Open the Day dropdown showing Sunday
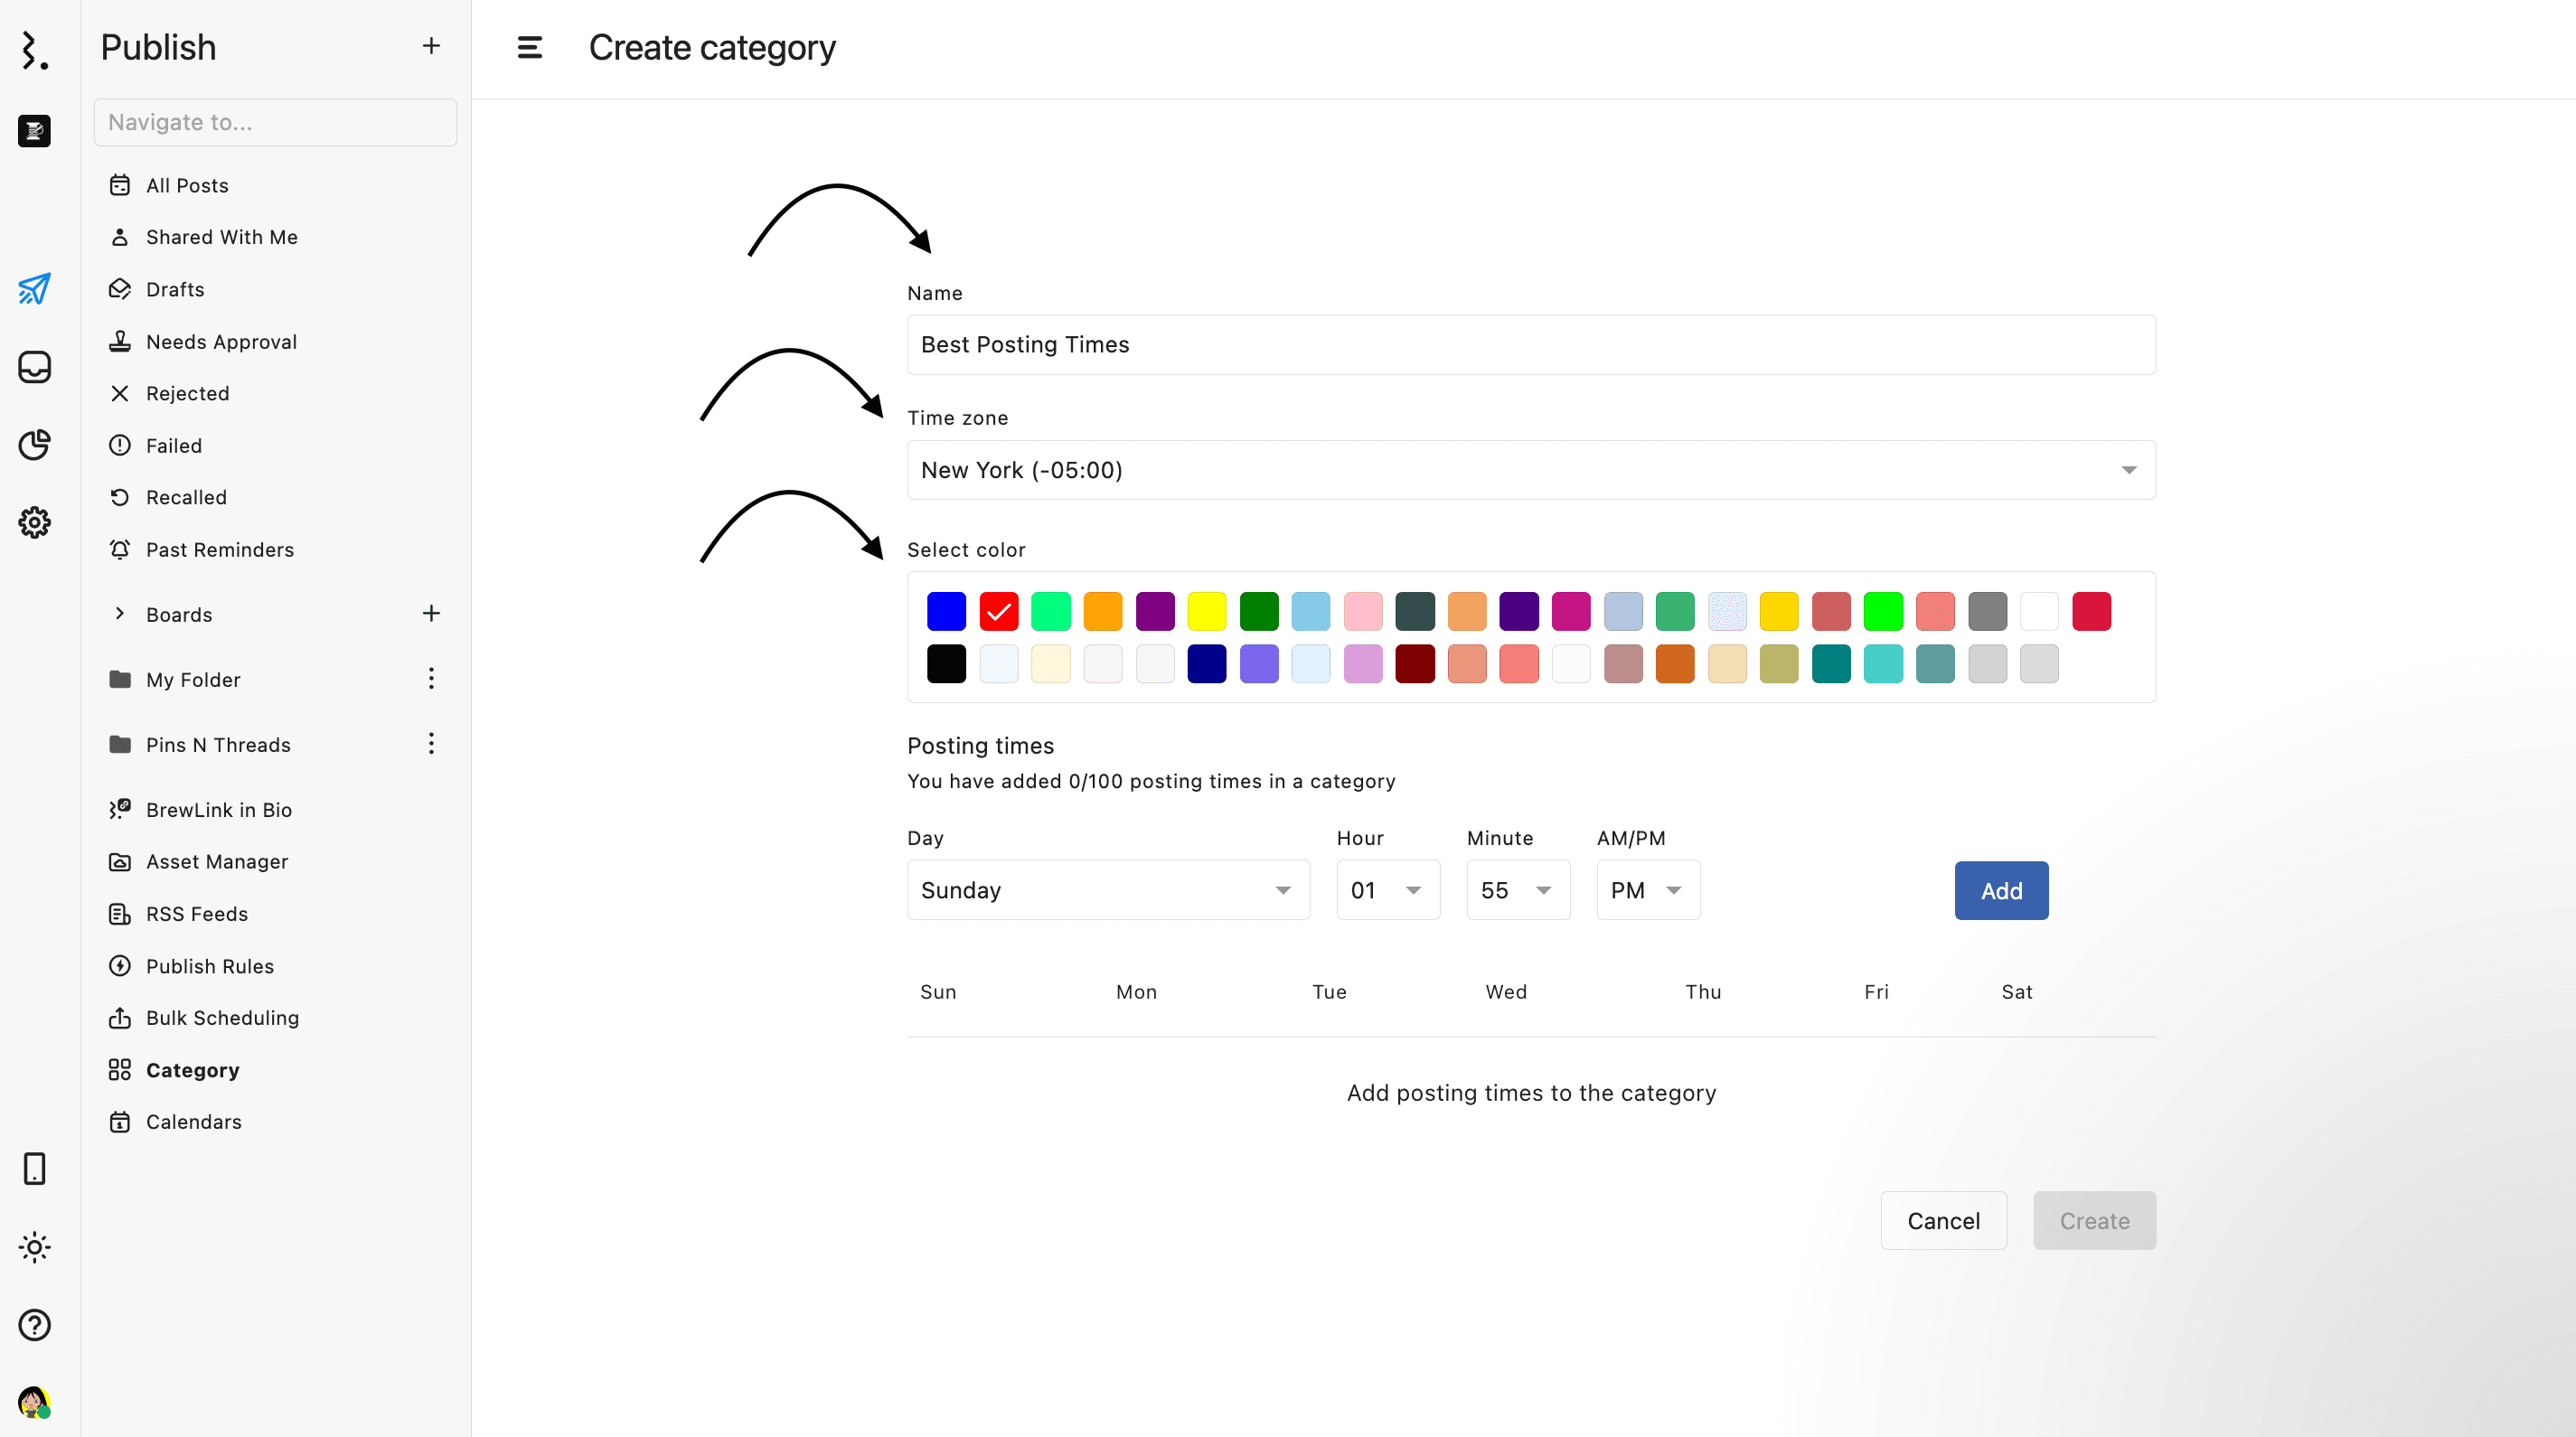This screenshot has width=2576, height=1437. coord(1107,890)
